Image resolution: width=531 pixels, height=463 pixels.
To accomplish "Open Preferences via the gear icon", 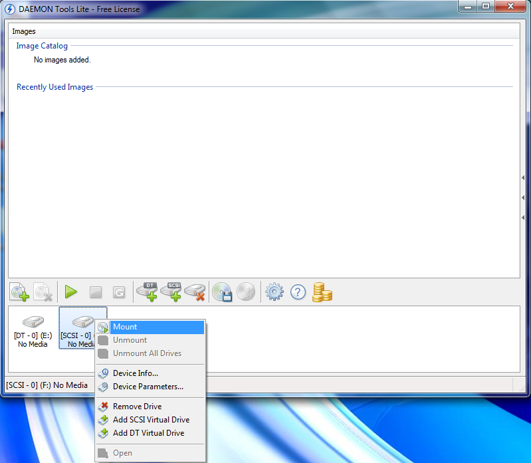I will pos(274,292).
